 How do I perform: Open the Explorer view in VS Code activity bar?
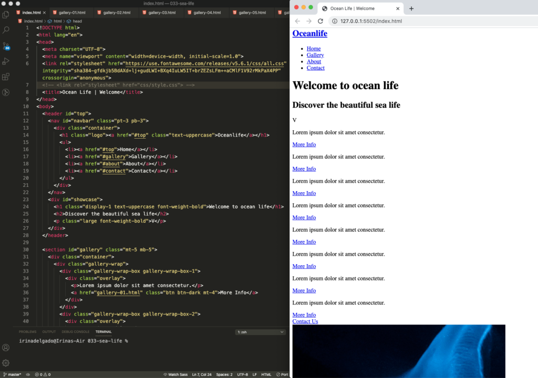point(6,14)
